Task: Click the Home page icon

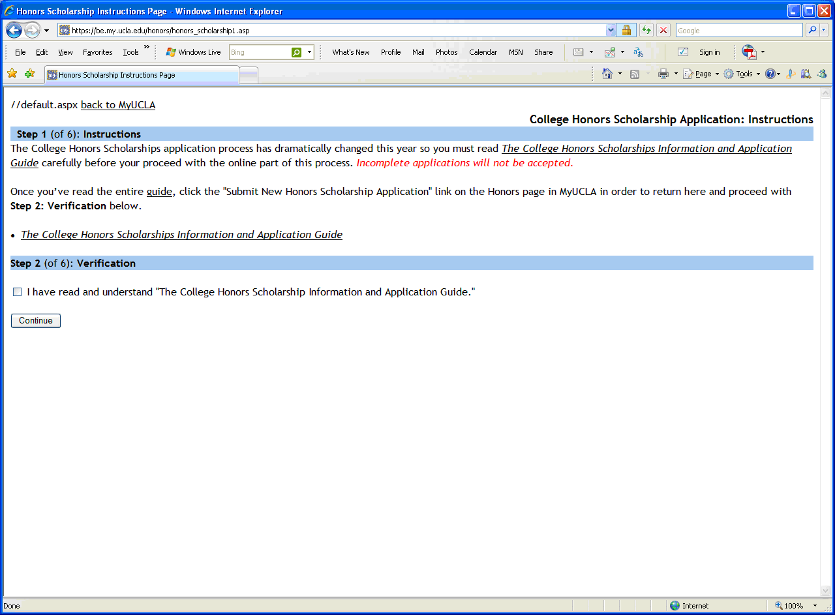Action: tap(607, 74)
